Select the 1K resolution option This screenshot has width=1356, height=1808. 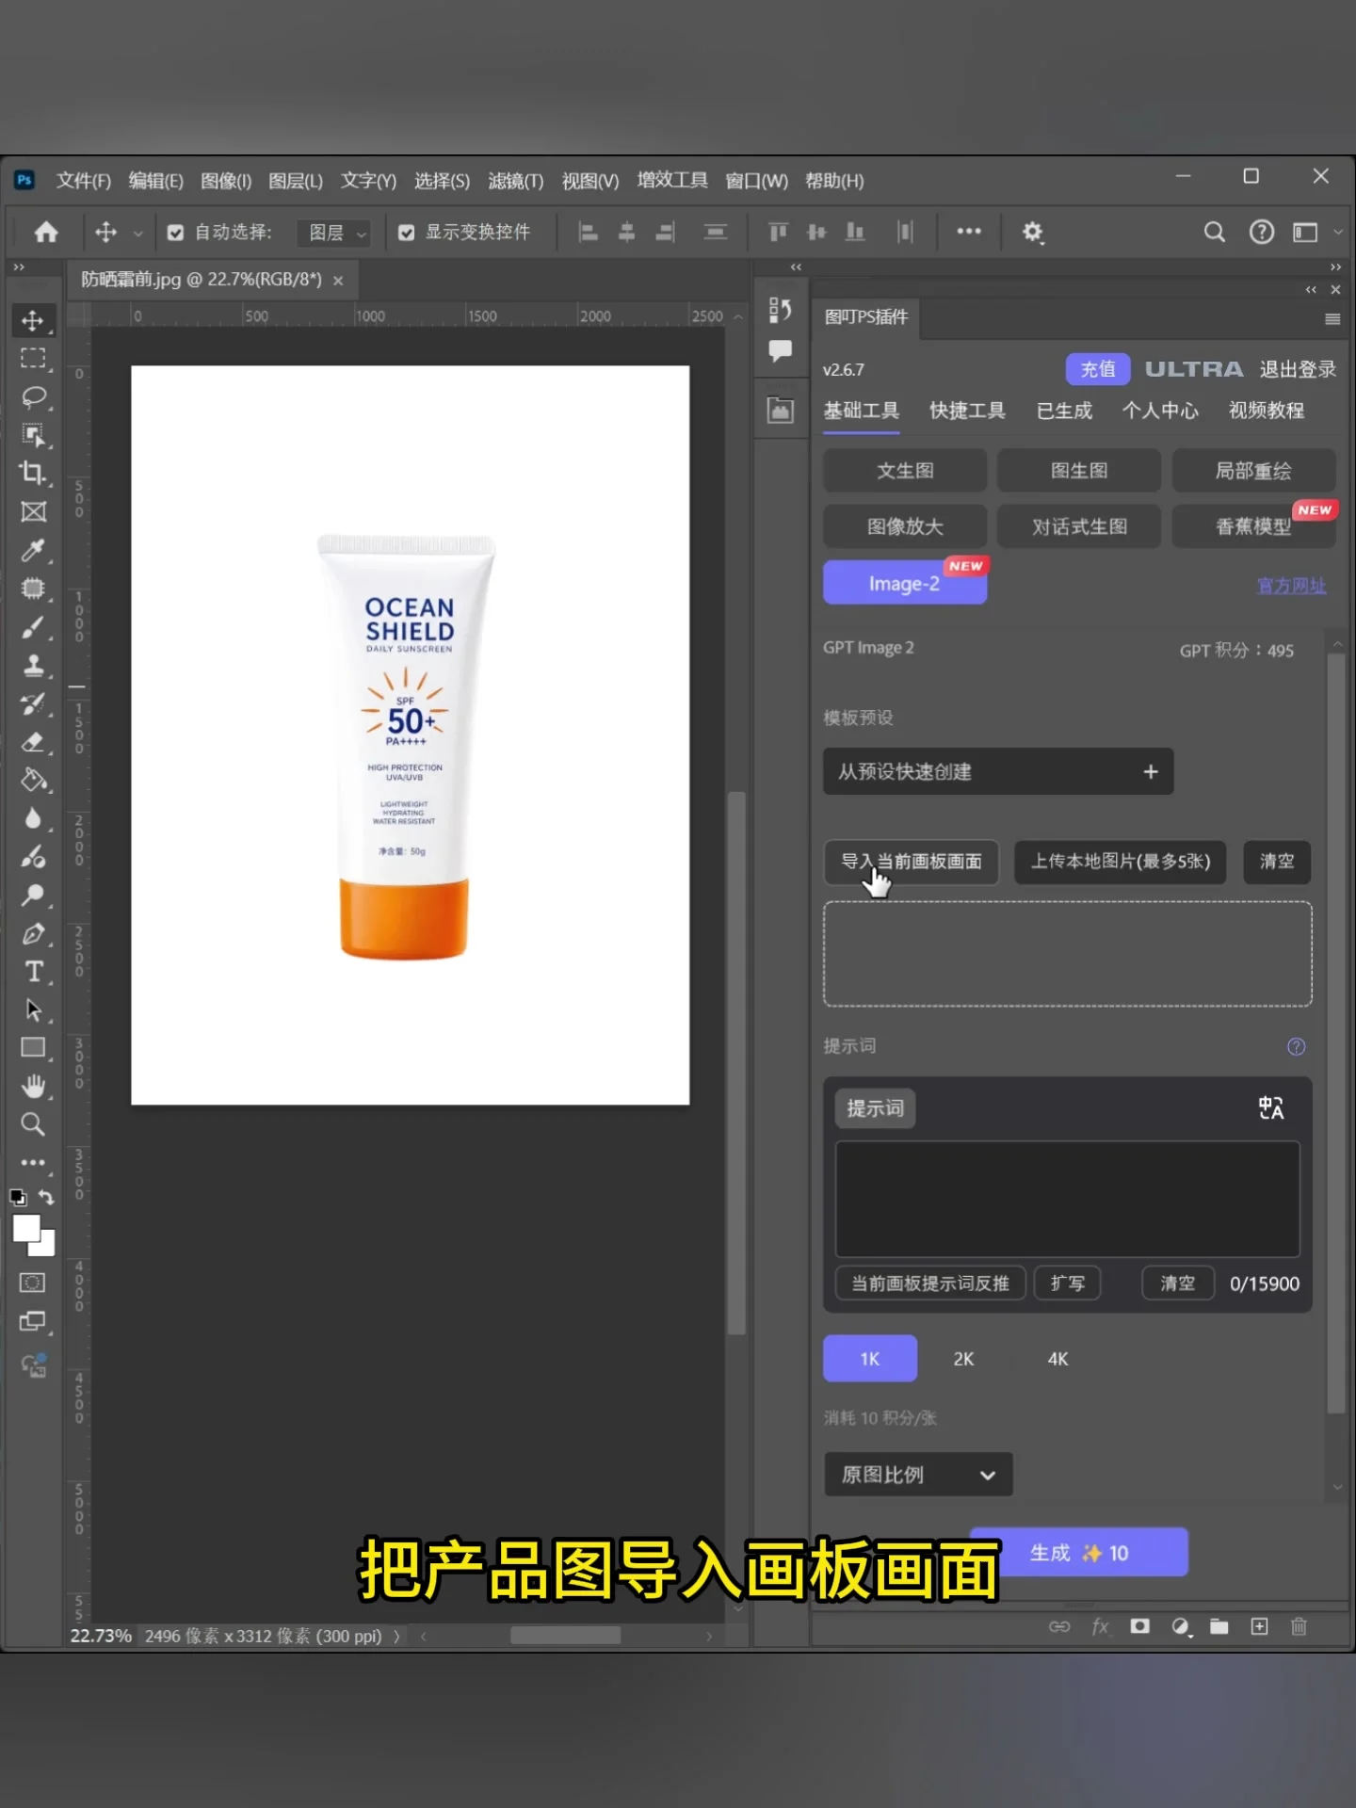(x=870, y=1358)
